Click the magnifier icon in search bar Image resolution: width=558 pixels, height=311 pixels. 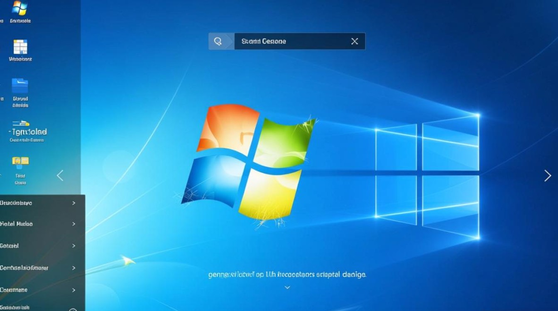tap(218, 41)
